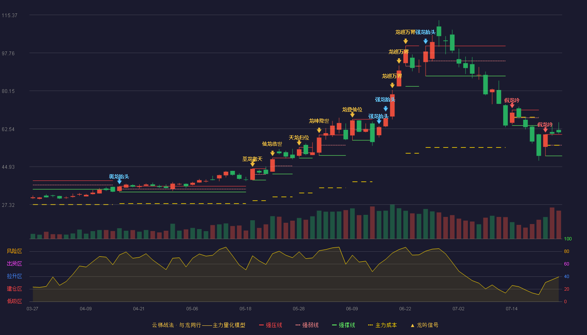The height and width of the screenshot is (335, 587).
Task: Click the 04-21 date label
Action: pos(139,309)
